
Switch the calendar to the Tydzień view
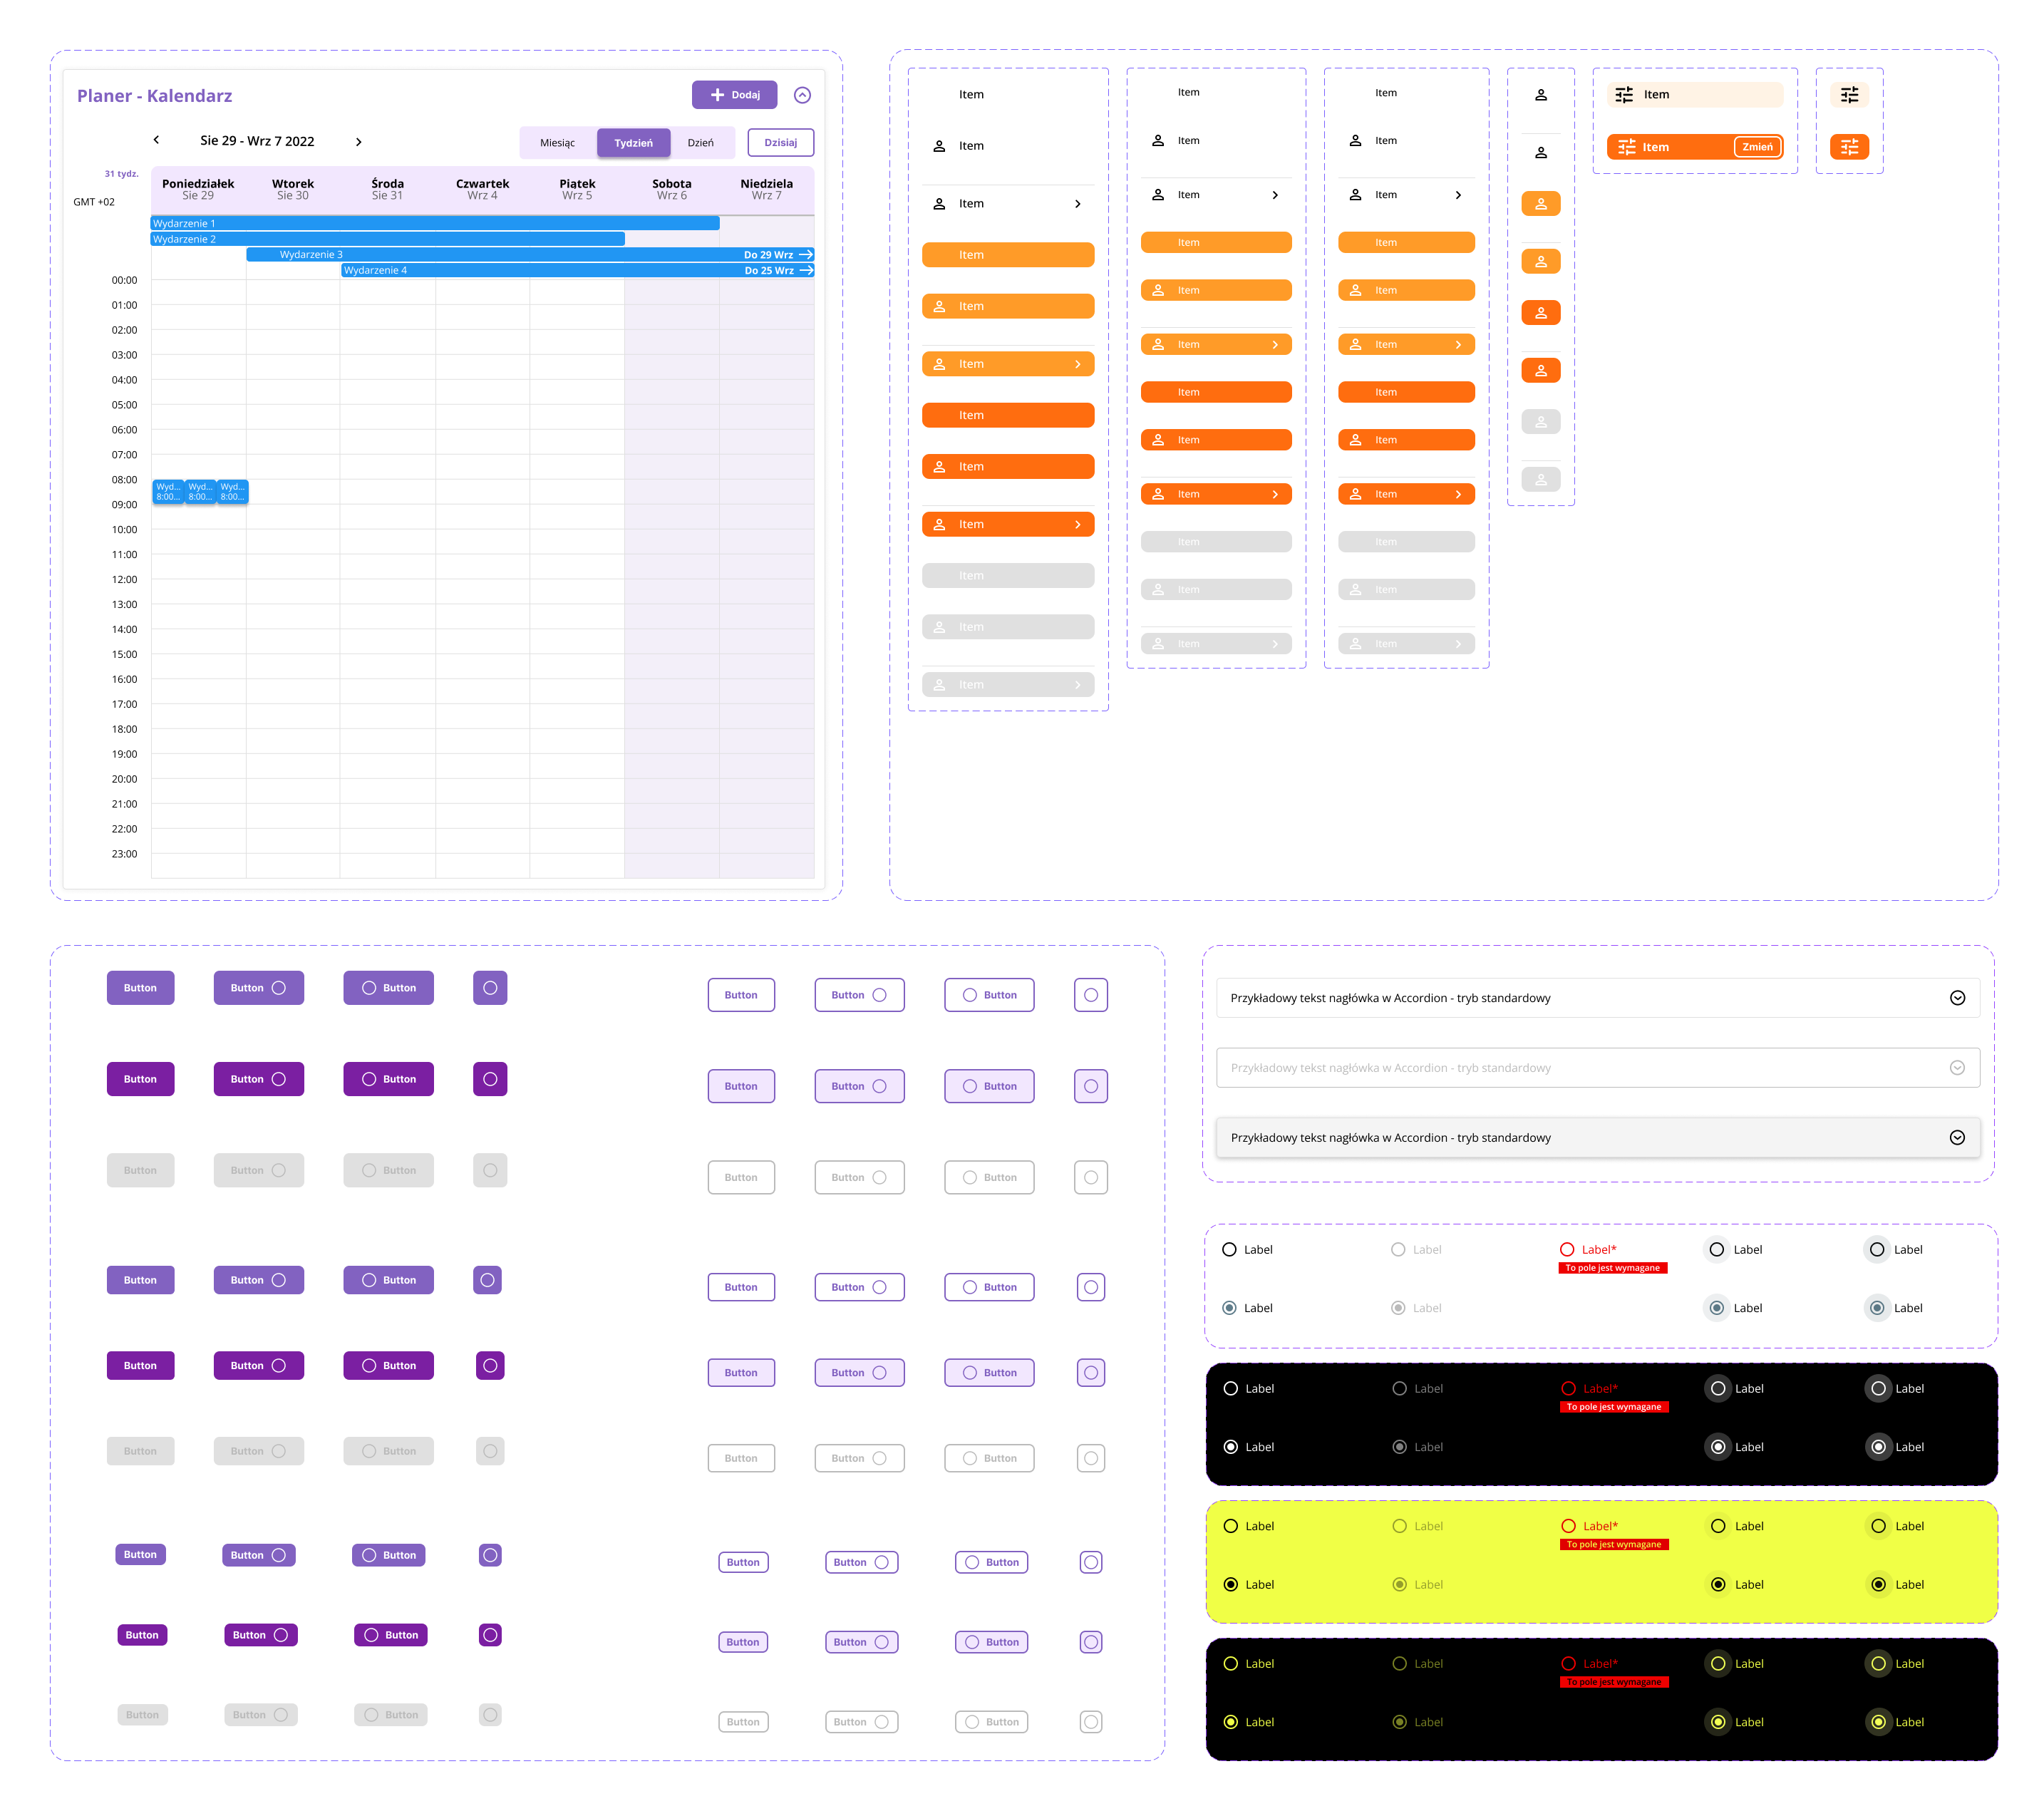634,143
